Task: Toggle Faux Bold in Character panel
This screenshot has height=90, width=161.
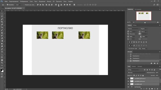Action: coord(129,42)
